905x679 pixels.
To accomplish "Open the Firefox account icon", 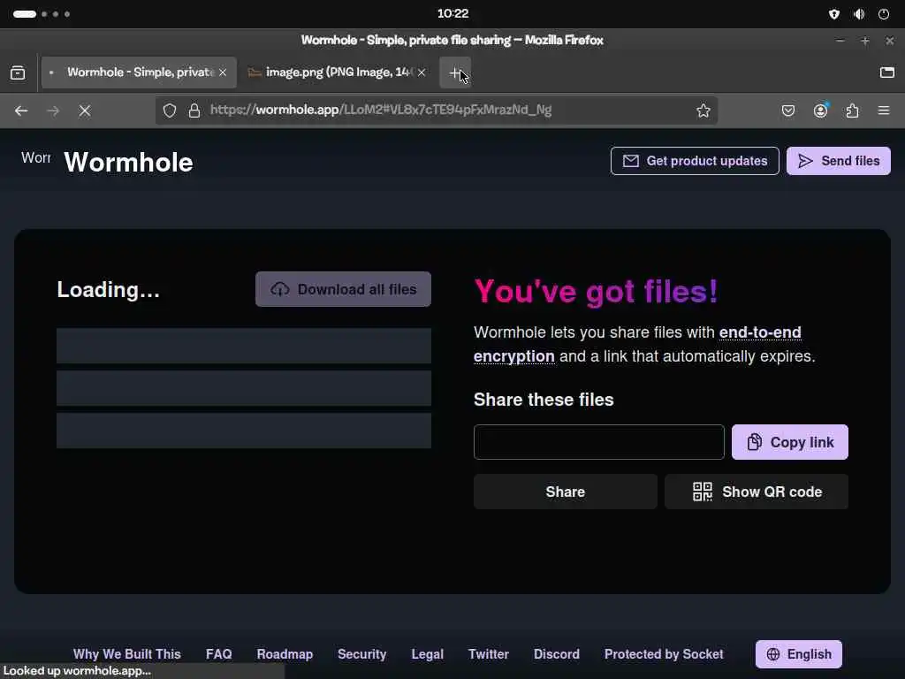I will coord(820,111).
